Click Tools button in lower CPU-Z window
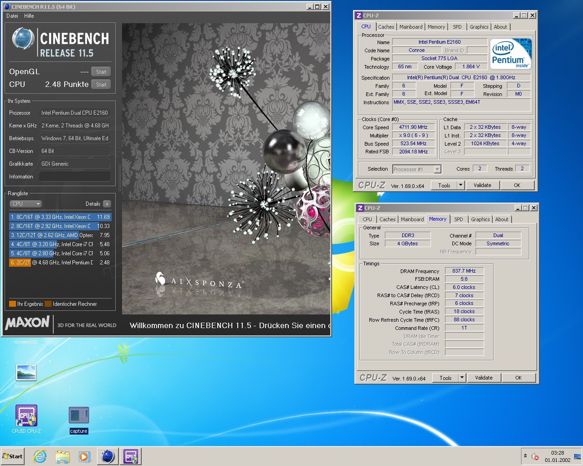This screenshot has height=466, width=583. coord(445,378)
